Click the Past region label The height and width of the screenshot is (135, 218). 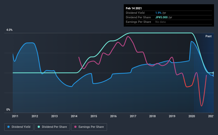(x=208, y=36)
